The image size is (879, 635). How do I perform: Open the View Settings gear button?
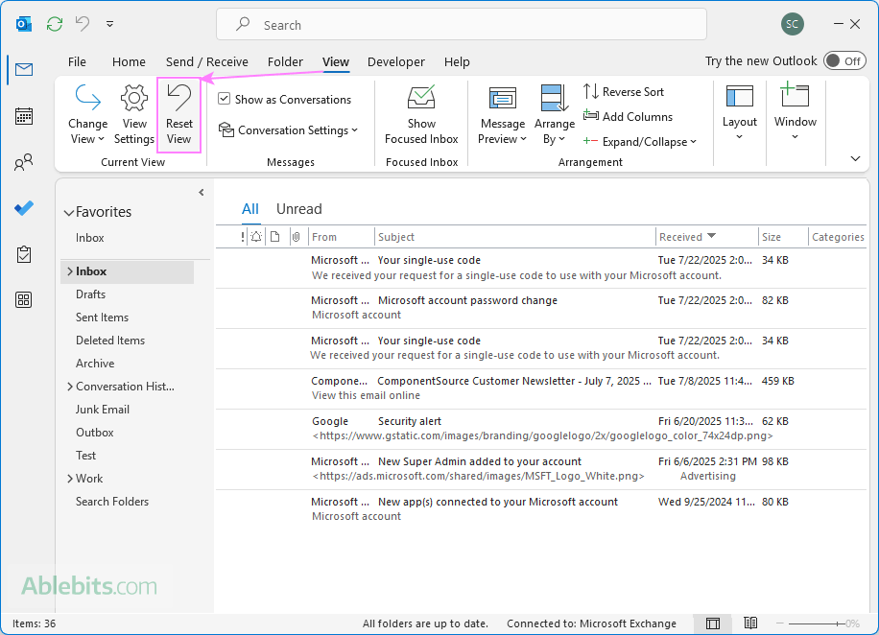pyautogui.click(x=134, y=115)
